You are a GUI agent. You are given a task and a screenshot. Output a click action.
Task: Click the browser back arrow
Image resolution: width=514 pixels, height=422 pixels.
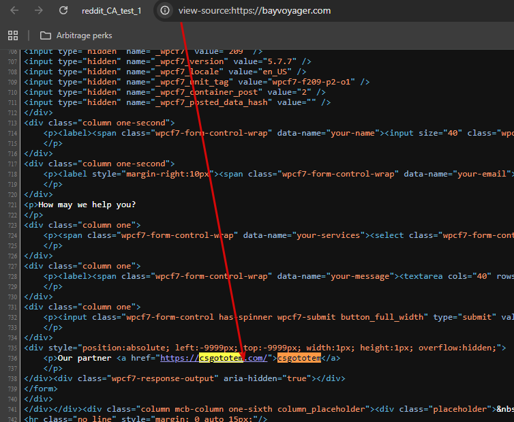point(14,10)
